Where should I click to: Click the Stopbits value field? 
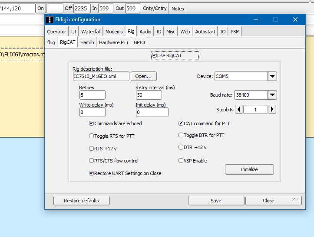pyautogui.click(x=255, y=110)
